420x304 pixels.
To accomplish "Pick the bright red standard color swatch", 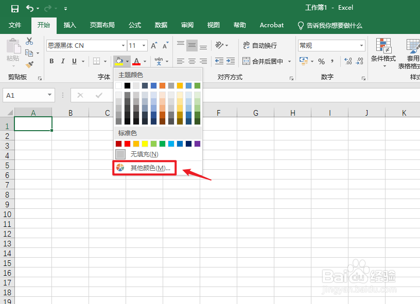I will click(x=128, y=144).
